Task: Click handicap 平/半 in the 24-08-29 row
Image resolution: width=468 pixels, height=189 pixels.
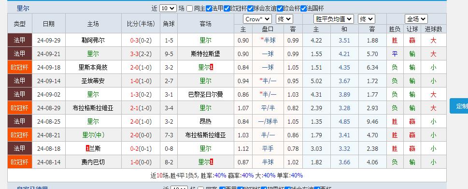Action: pyautogui.click(x=268, y=108)
